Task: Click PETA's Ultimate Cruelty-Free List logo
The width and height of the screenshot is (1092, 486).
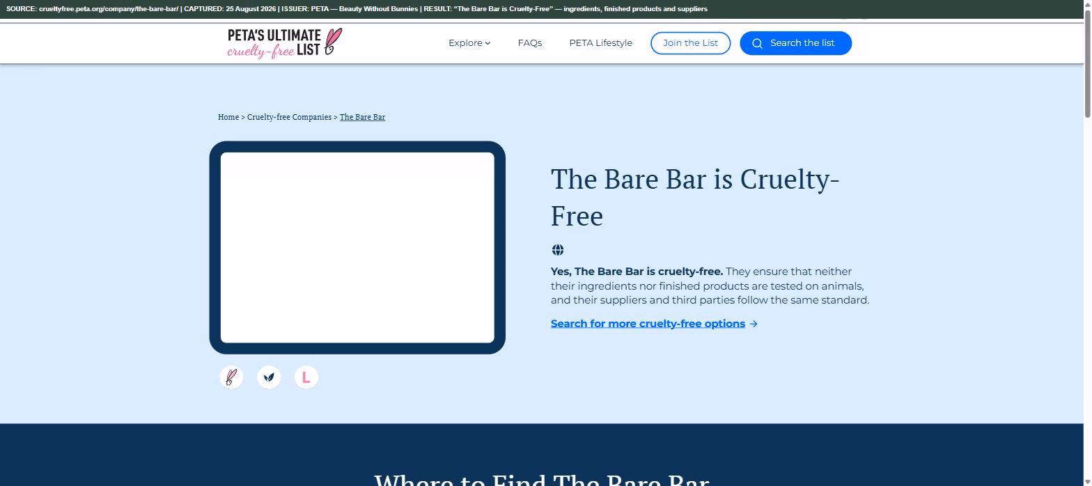Action: point(285,43)
